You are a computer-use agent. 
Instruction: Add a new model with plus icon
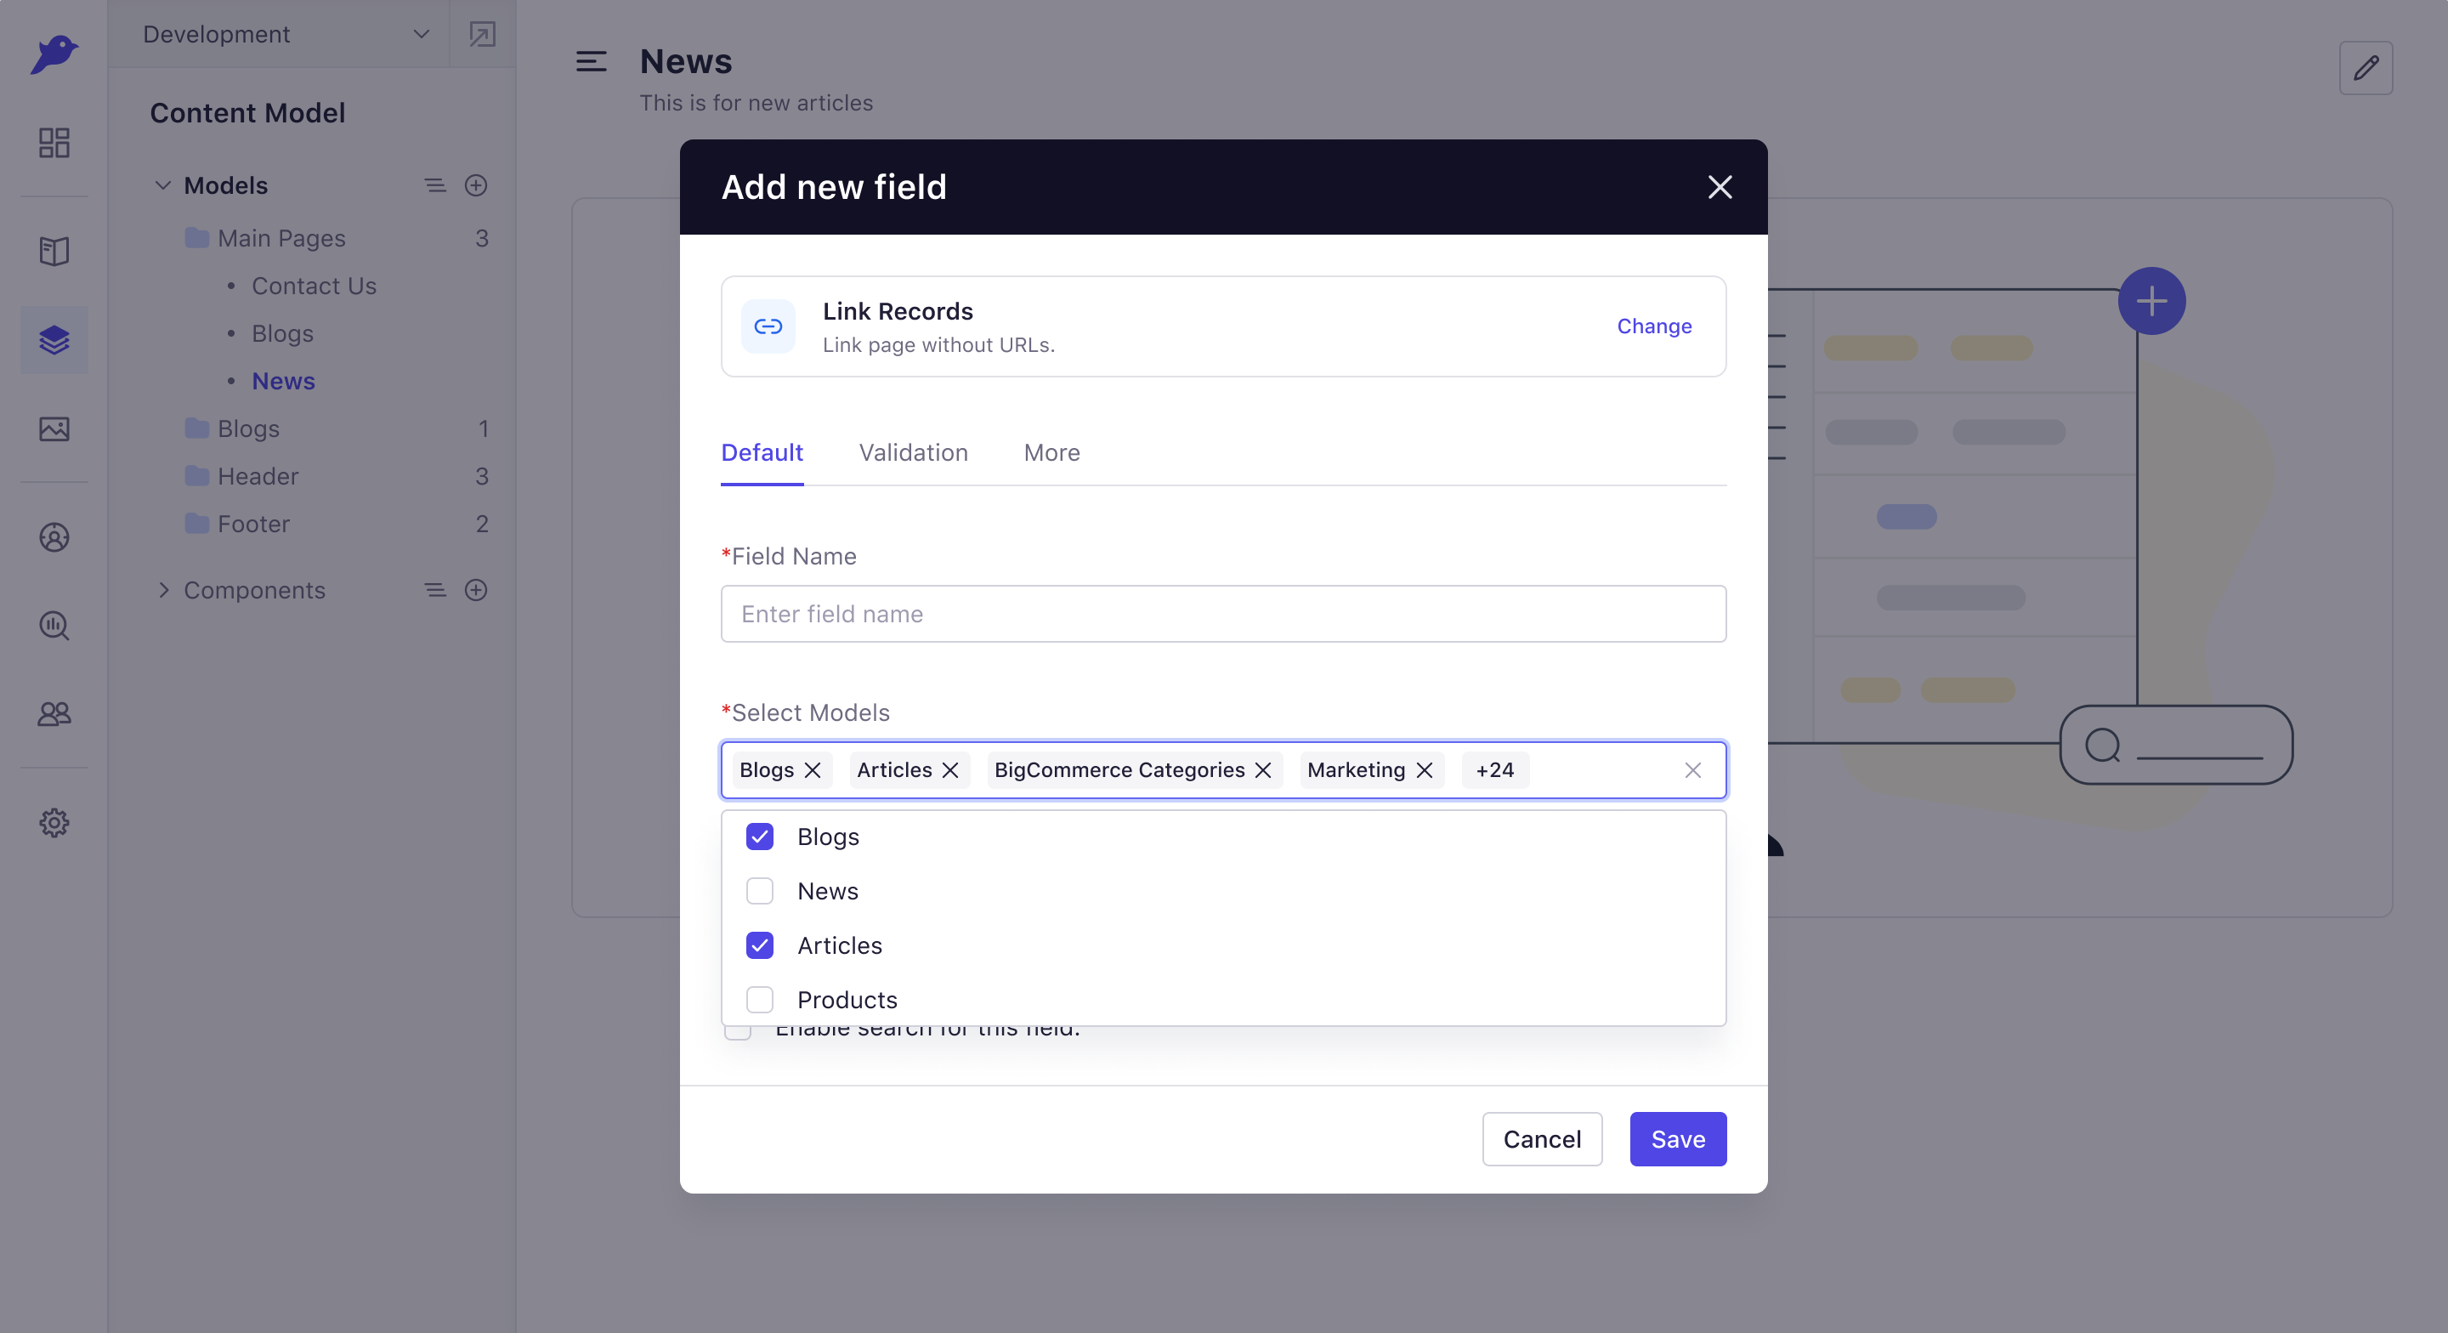click(x=476, y=185)
